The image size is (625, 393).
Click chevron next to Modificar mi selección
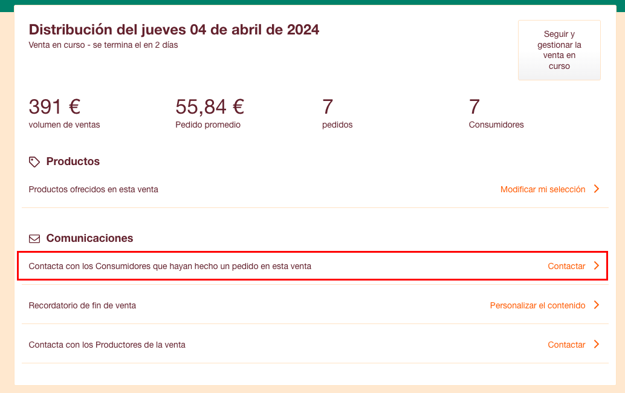click(x=597, y=189)
